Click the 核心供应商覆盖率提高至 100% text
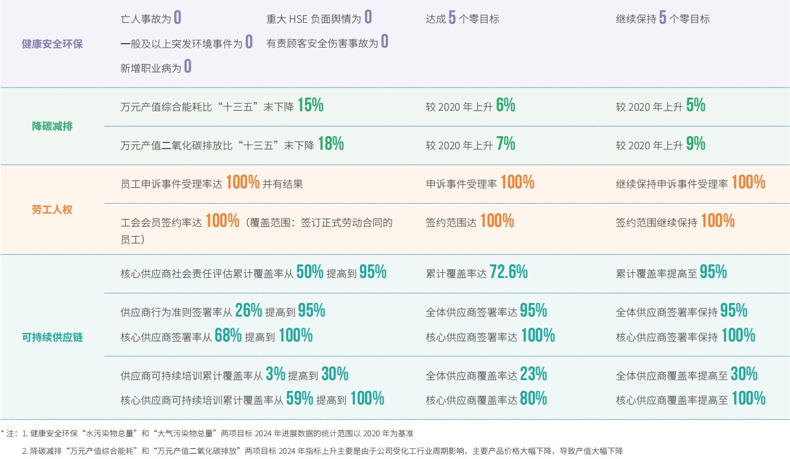Image resolution: width=790 pixels, height=459 pixels. click(x=690, y=399)
